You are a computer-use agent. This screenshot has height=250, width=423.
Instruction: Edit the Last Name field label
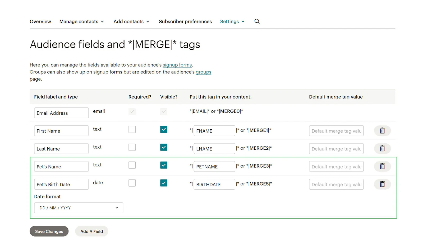(x=61, y=149)
